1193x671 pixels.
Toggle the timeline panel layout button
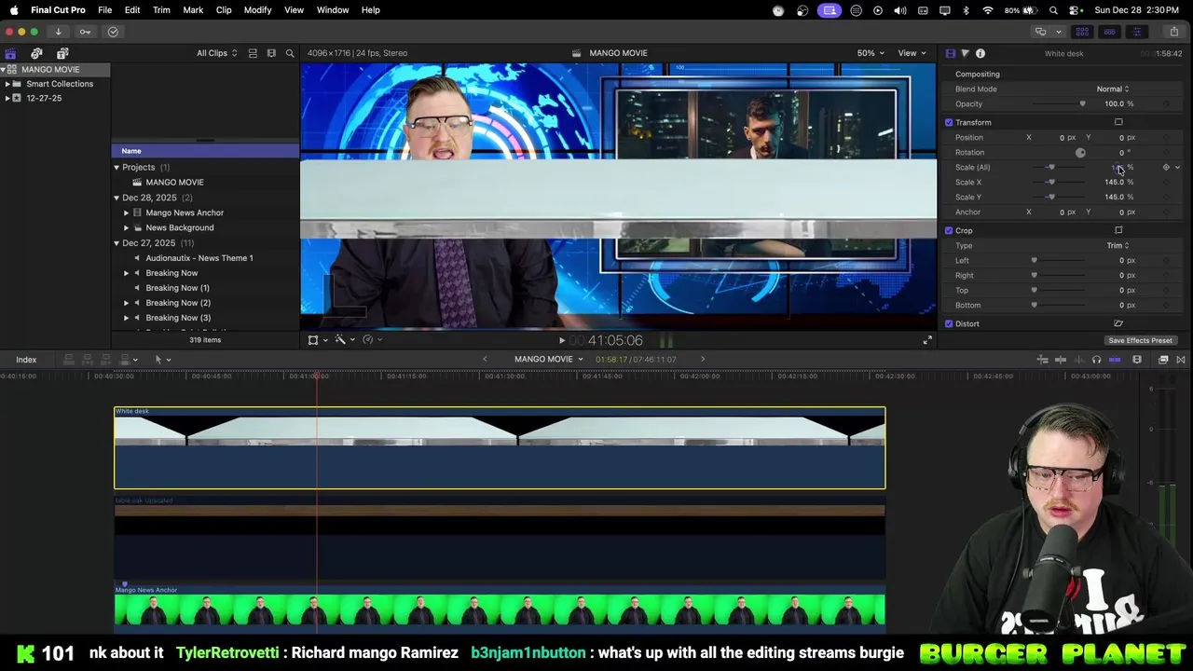click(1109, 32)
